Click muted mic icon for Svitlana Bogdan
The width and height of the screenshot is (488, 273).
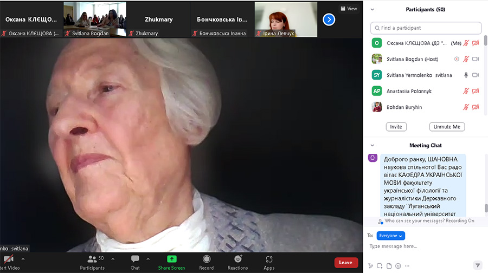tap(466, 59)
